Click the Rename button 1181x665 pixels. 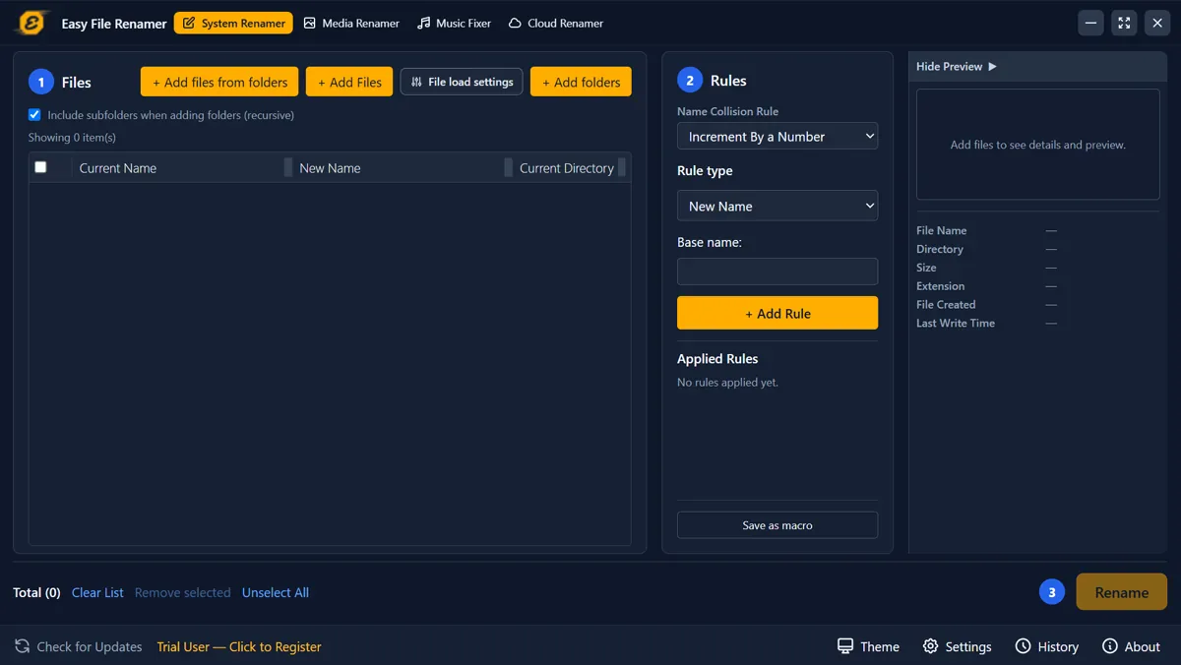pos(1122,592)
